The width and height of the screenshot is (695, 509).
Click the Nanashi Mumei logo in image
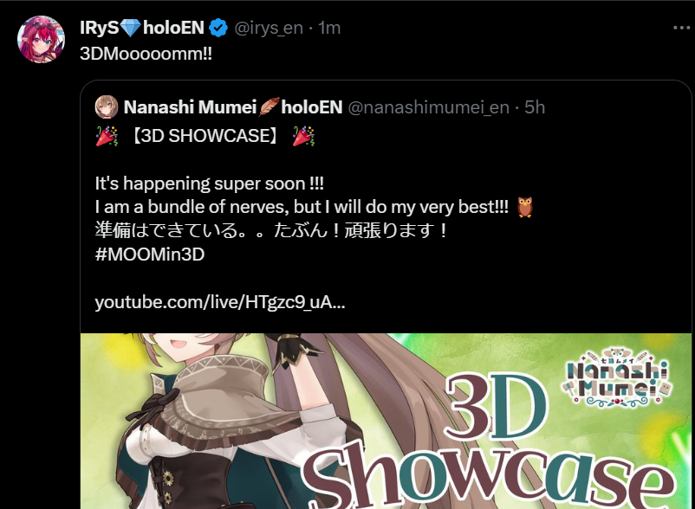click(617, 377)
